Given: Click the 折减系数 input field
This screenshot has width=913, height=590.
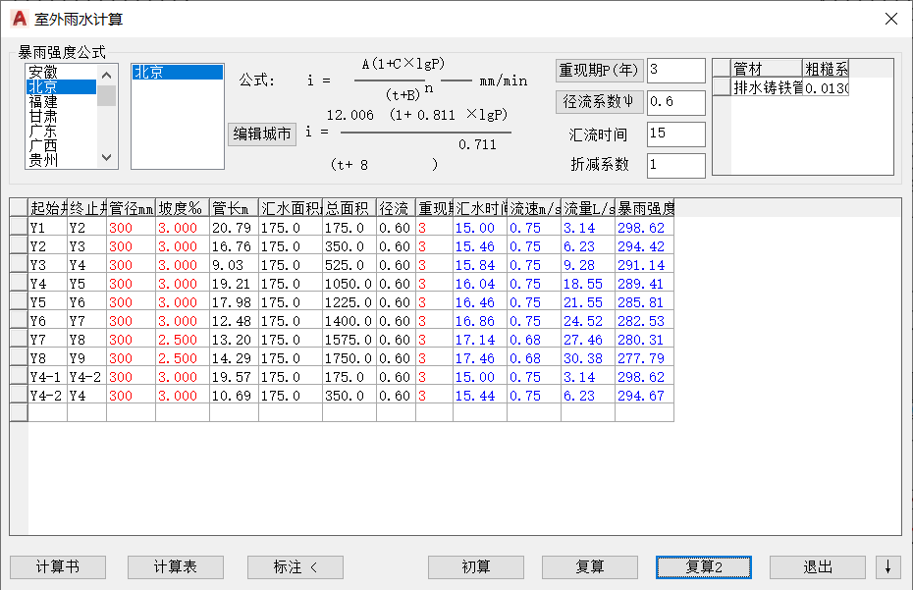Looking at the screenshot, I should coord(676,165).
